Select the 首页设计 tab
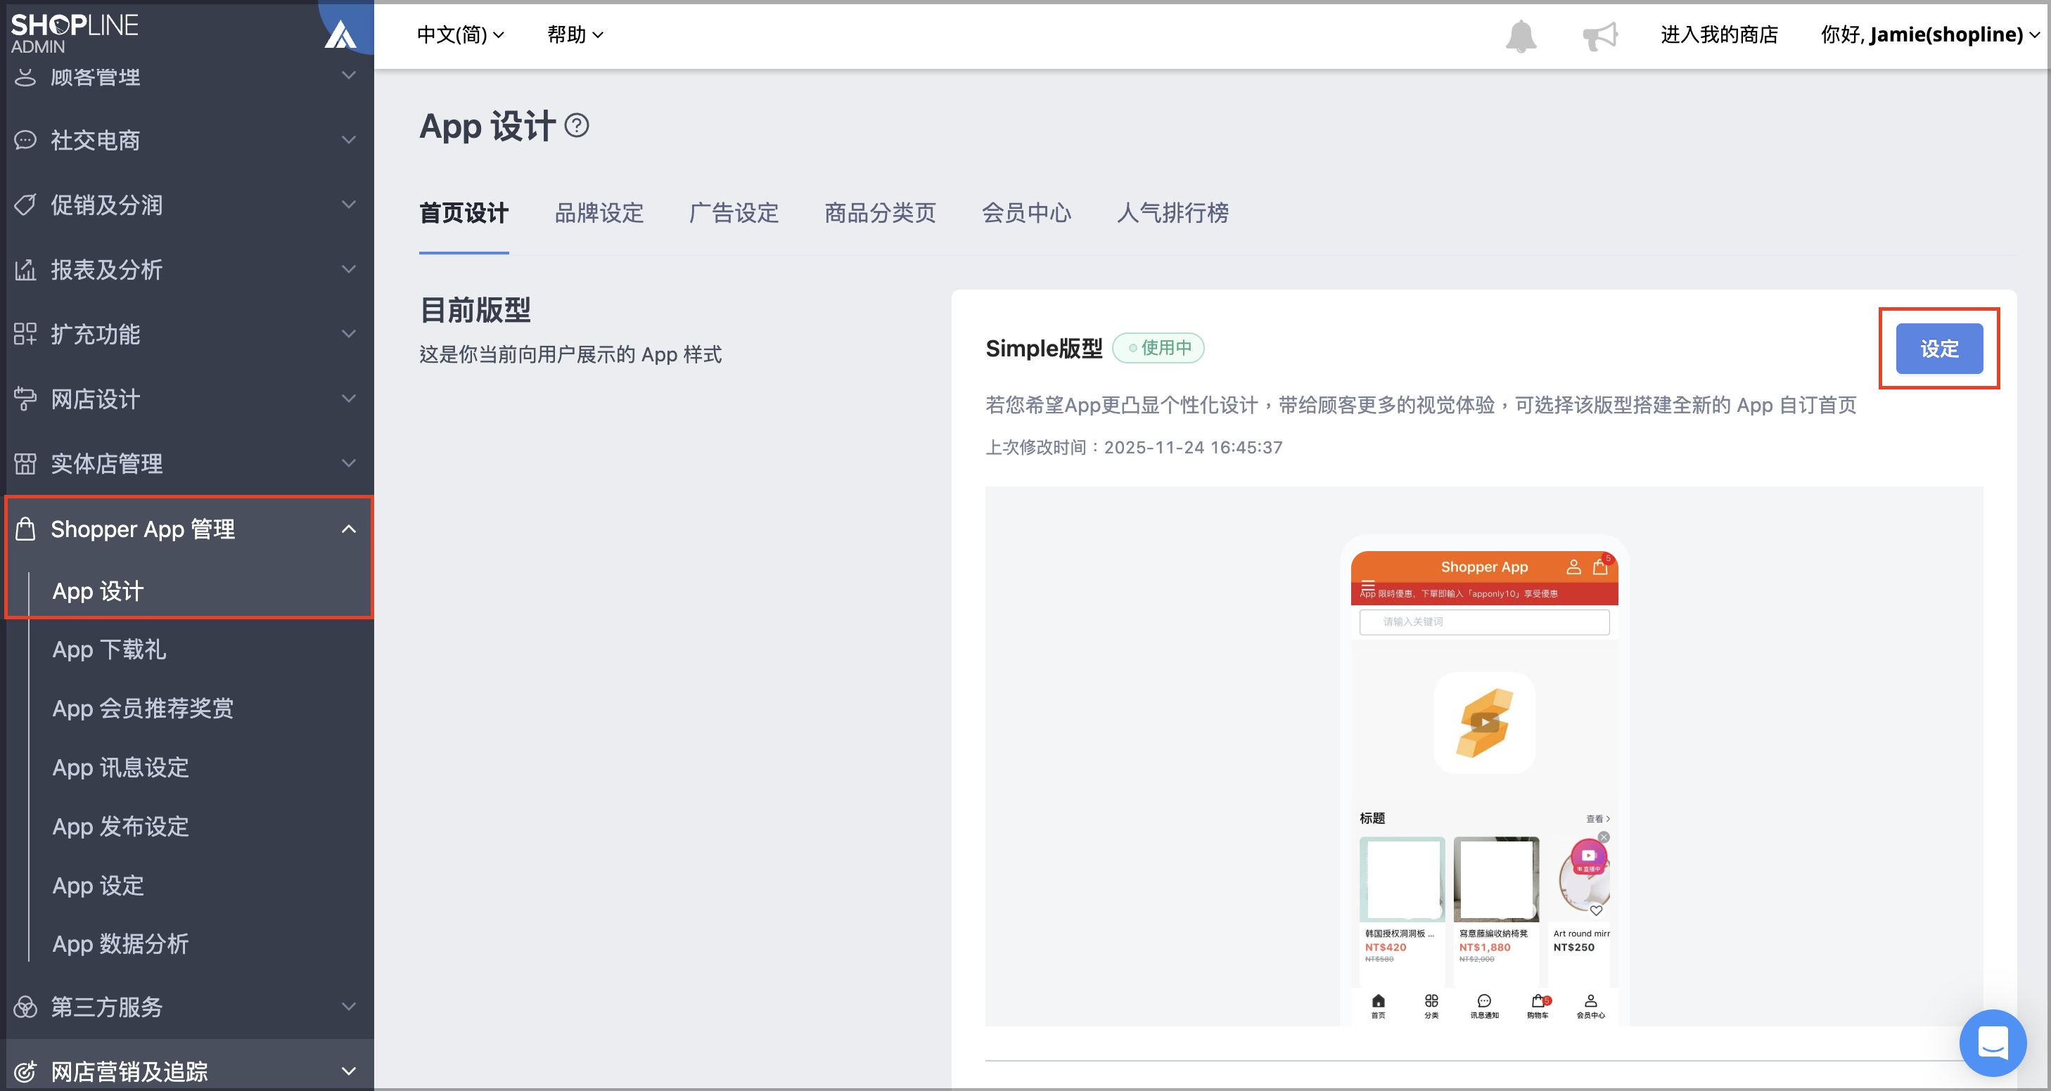 click(464, 212)
